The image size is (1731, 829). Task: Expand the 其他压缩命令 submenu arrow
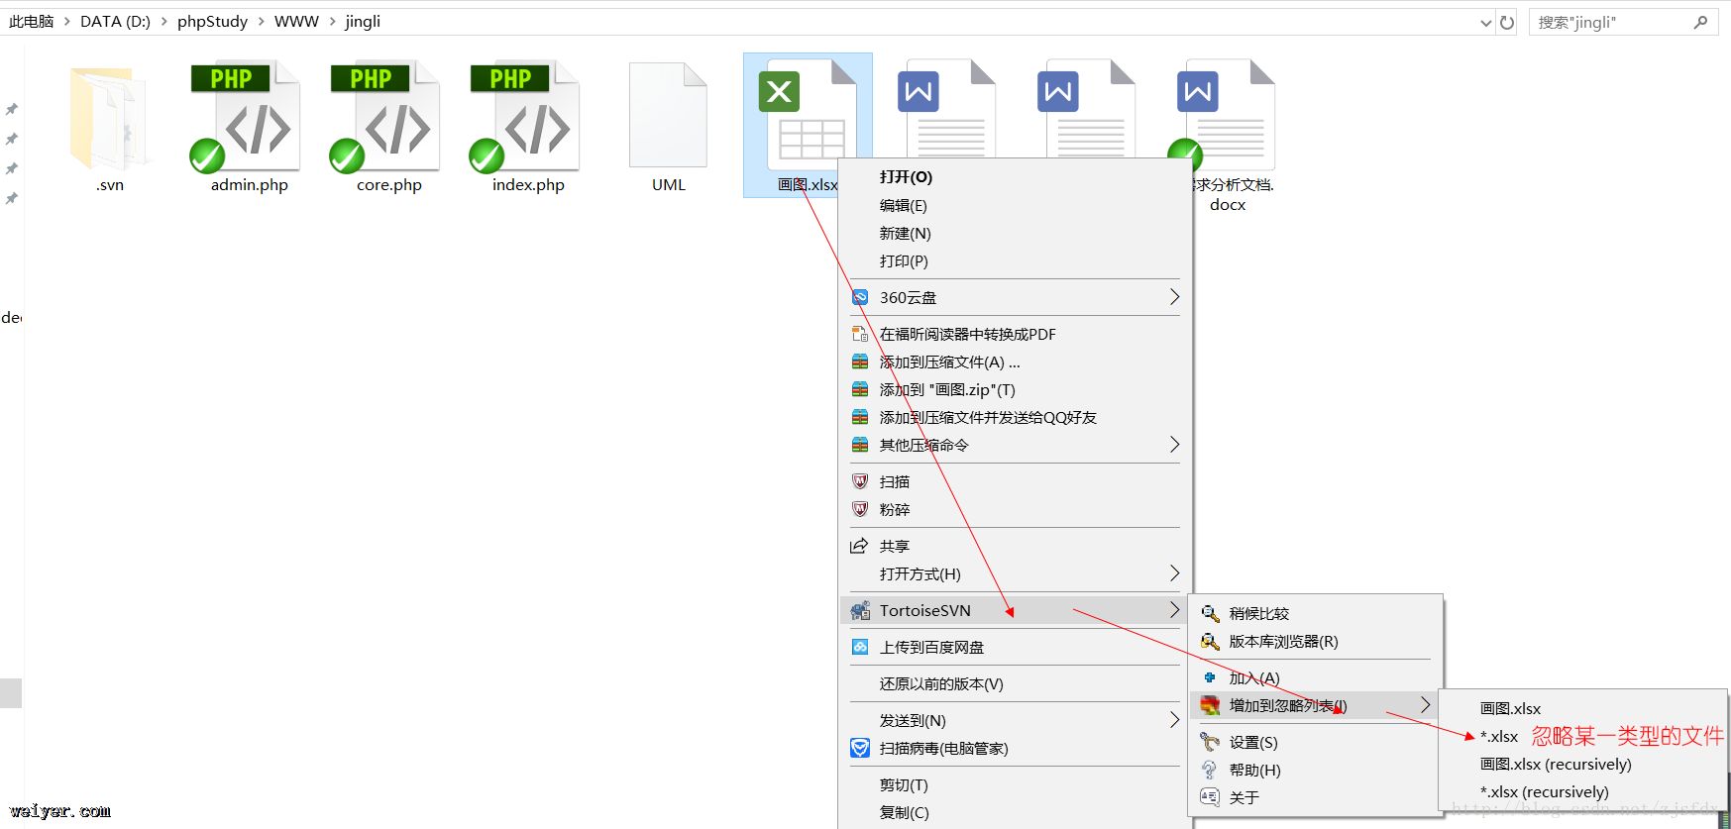point(1174,445)
